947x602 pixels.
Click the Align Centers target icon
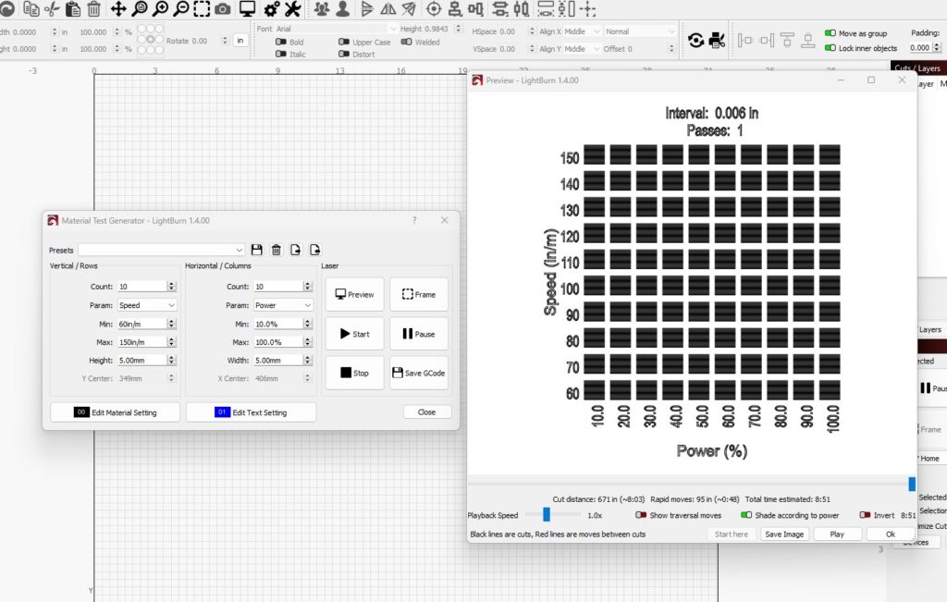pyautogui.click(x=434, y=8)
